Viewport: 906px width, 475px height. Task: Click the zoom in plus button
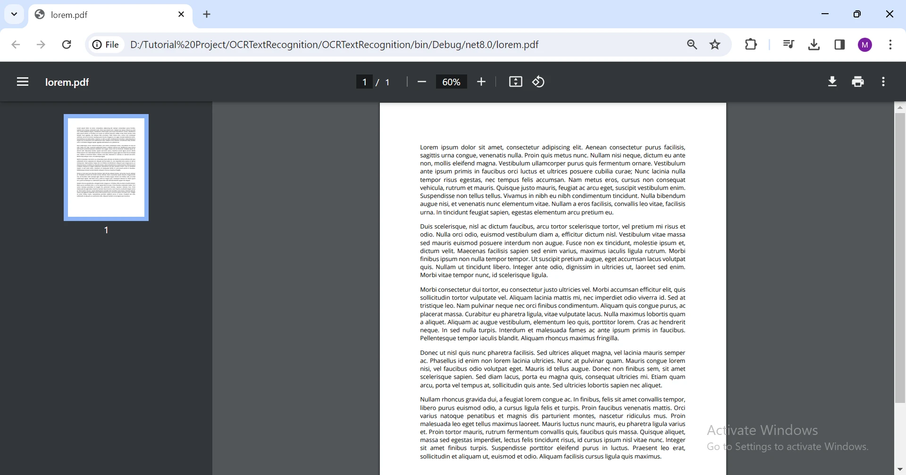click(x=481, y=82)
